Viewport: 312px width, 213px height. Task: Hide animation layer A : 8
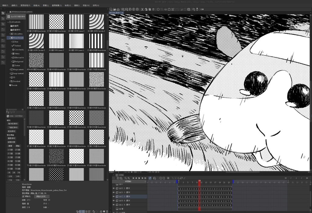tap(114, 205)
